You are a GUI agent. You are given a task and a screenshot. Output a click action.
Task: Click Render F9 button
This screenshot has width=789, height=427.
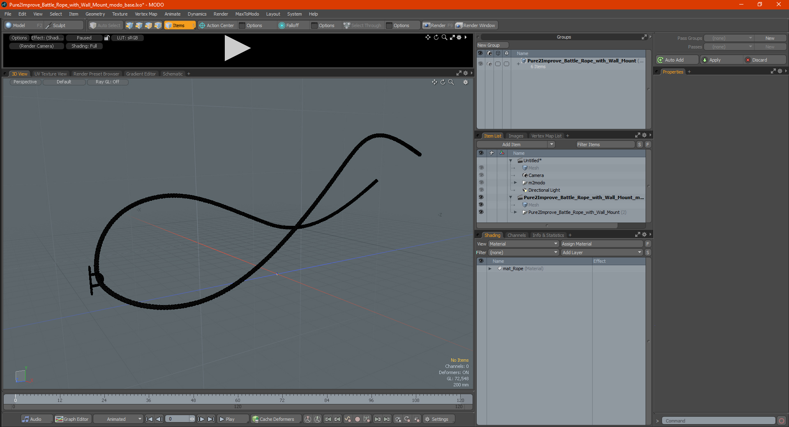(x=438, y=25)
